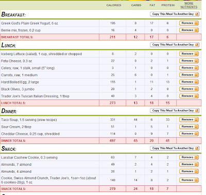Image resolution: width=206 pixels, height=195 pixels.
Task: Click Snack Totals label
Action: (x=13, y=189)
